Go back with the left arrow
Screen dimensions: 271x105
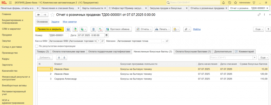(39, 15)
